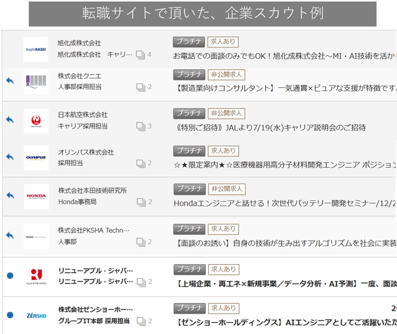397x334 pixels.
Task: Open the 医療機器用高分子材料開発エンジニア message
Action: click(285, 165)
